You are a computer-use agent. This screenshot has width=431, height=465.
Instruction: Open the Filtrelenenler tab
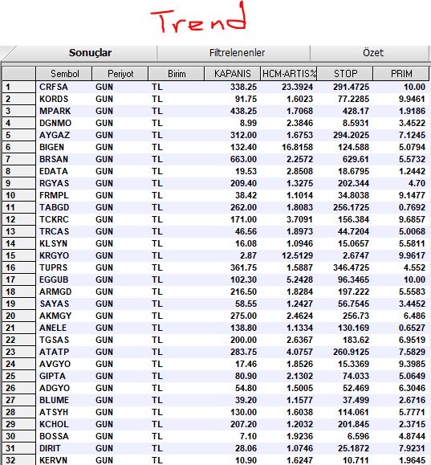click(237, 53)
